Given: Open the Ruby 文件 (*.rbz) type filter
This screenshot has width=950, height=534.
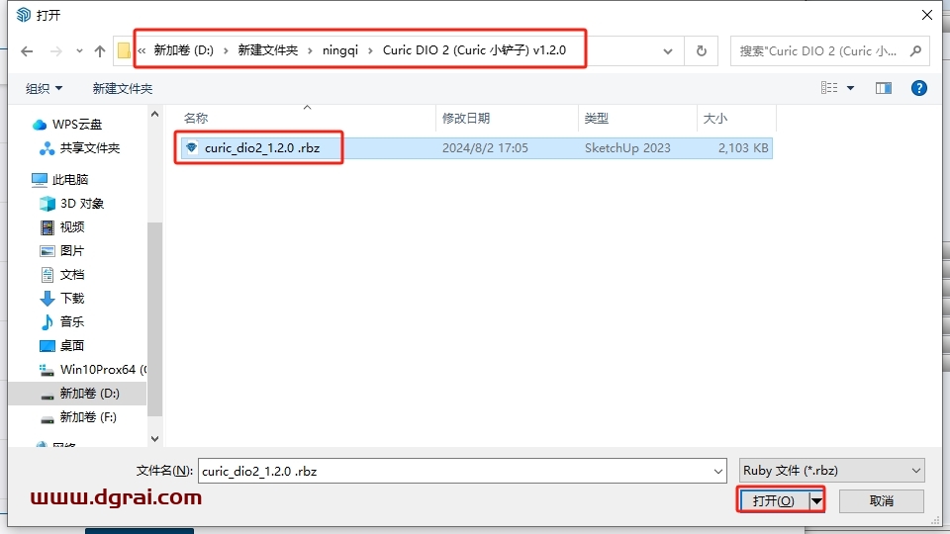Looking at the screenshot, I should [x=832, y=471].
